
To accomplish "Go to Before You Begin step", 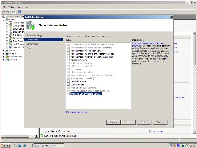I will pyautogui.click(x=34, y=35).
